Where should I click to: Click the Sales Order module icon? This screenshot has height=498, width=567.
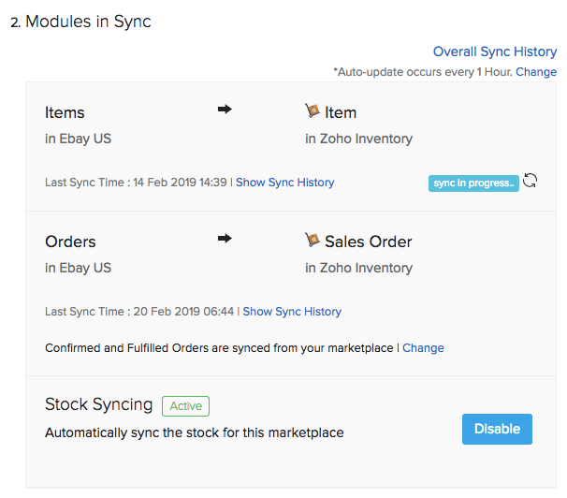pos(313,241)
